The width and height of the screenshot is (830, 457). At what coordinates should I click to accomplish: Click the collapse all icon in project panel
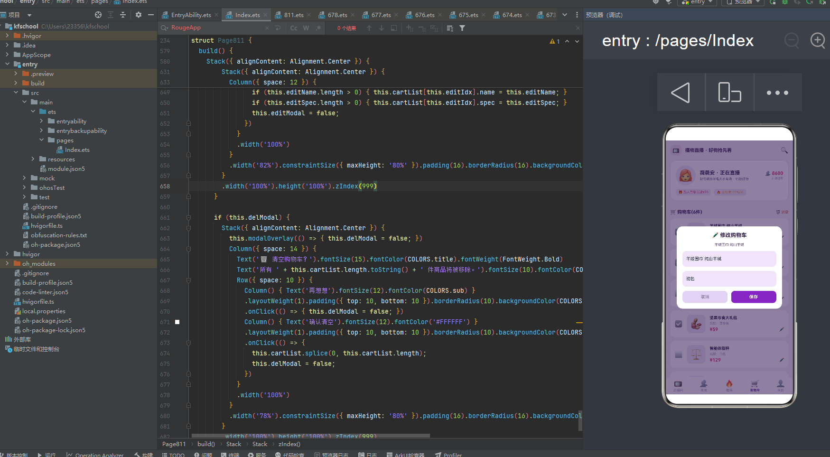pyautogui.click(x=123, y=15)
